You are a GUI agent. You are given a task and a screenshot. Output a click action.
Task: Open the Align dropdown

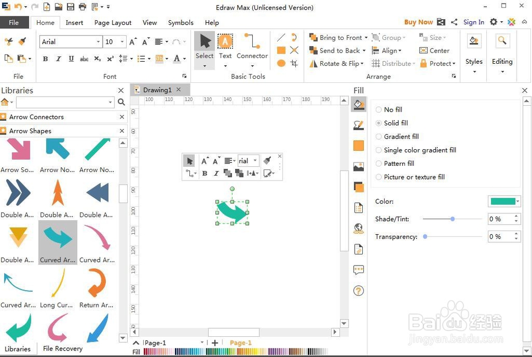click(x=386, y=50)
